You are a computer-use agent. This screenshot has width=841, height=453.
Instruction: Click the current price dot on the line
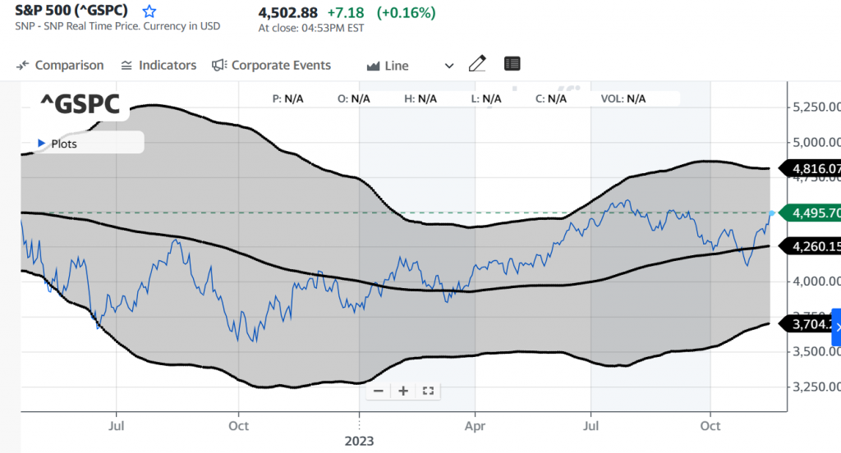[772, 213]
